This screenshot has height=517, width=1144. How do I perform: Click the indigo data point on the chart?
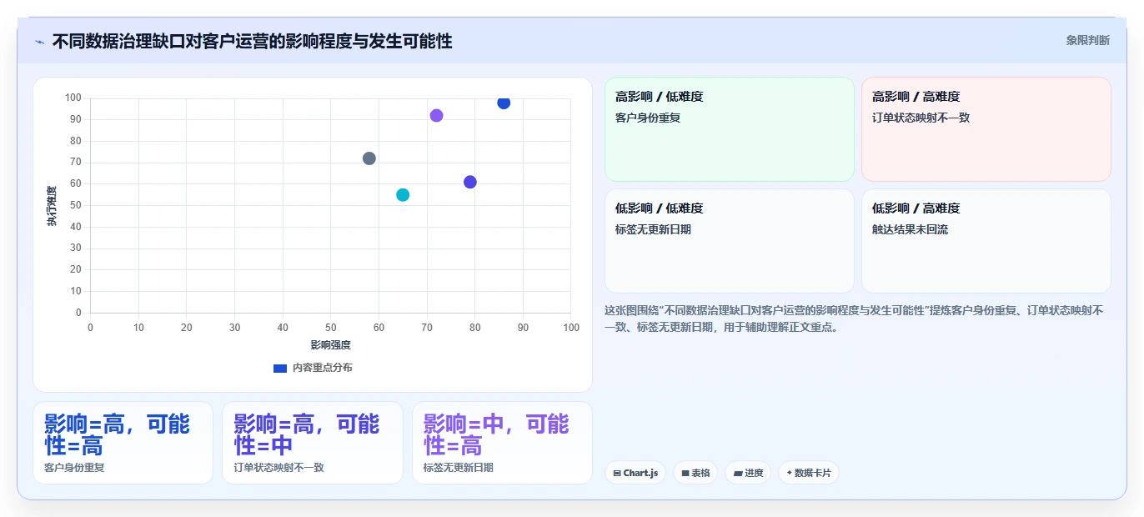click(x=470, y=182)
